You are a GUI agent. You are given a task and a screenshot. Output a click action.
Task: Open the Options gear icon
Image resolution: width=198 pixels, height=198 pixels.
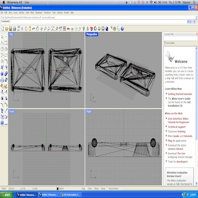coord(114,29)
